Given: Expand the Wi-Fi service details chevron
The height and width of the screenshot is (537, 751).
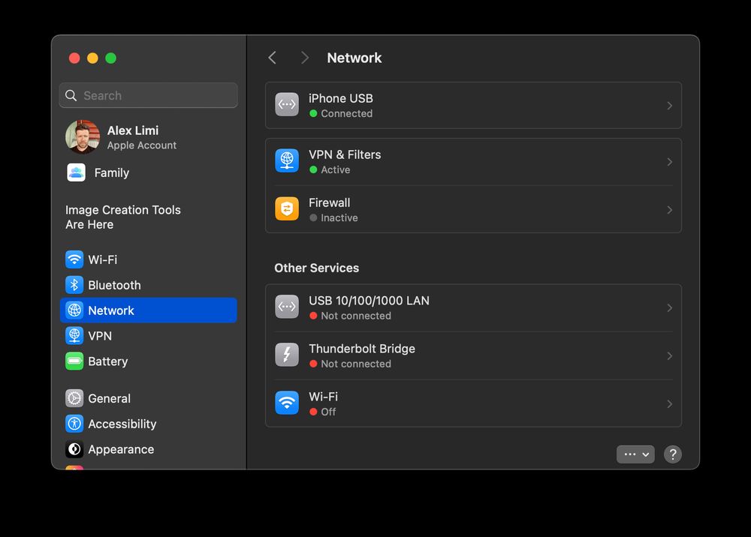Looking at the screenshot, I should (670, 403).
